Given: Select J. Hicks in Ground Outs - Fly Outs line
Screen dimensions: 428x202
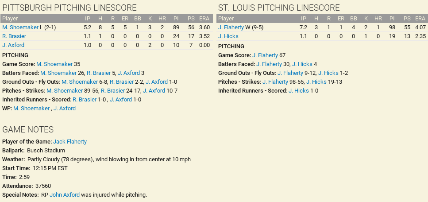Looking at the screenshot, I should pos(328,73).
